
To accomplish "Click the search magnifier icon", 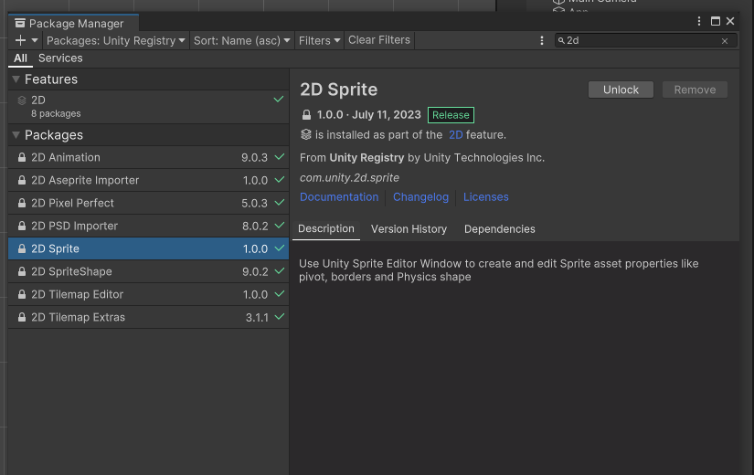I will (x=561, y=41).
